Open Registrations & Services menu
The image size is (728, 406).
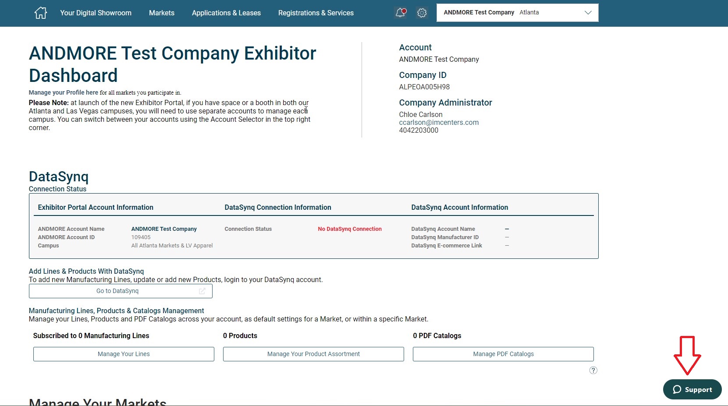(x=316, y=13)
